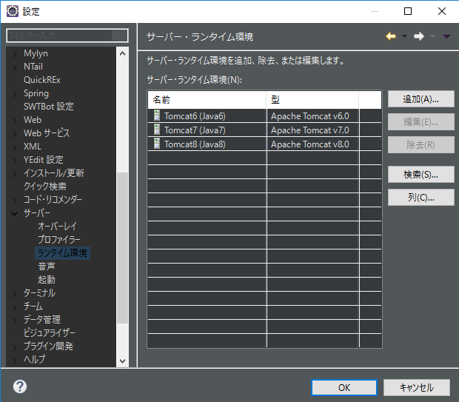This screenshot has height=402, width=459.
Task: Click the 除去(R) button
Action: (x=421, y=144)
